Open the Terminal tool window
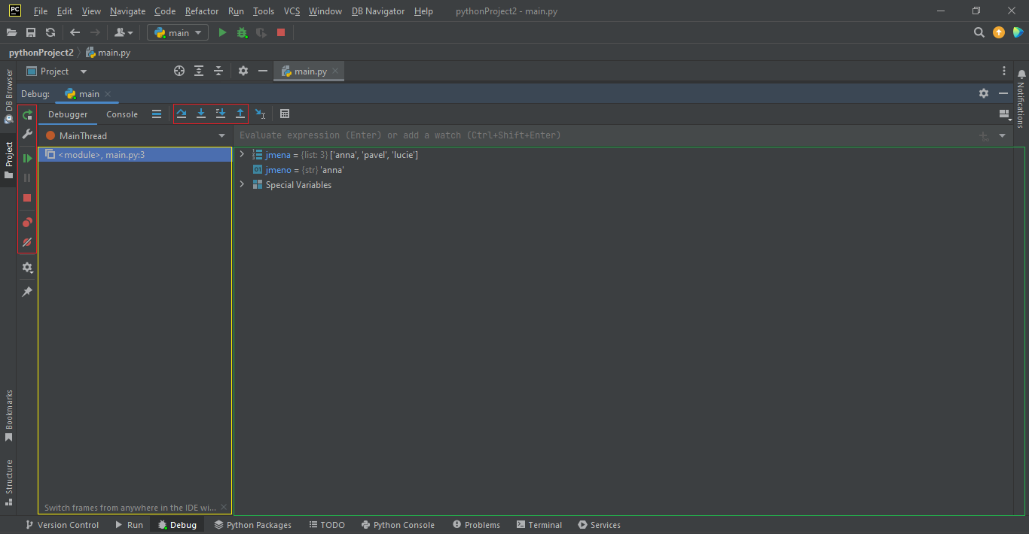Image resolution: width=1029 pixels, height=534 pixels. point(539,524)
